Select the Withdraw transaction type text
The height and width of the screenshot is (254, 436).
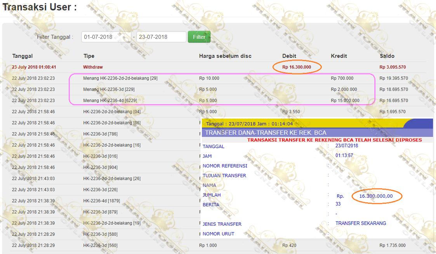point(93,67)
